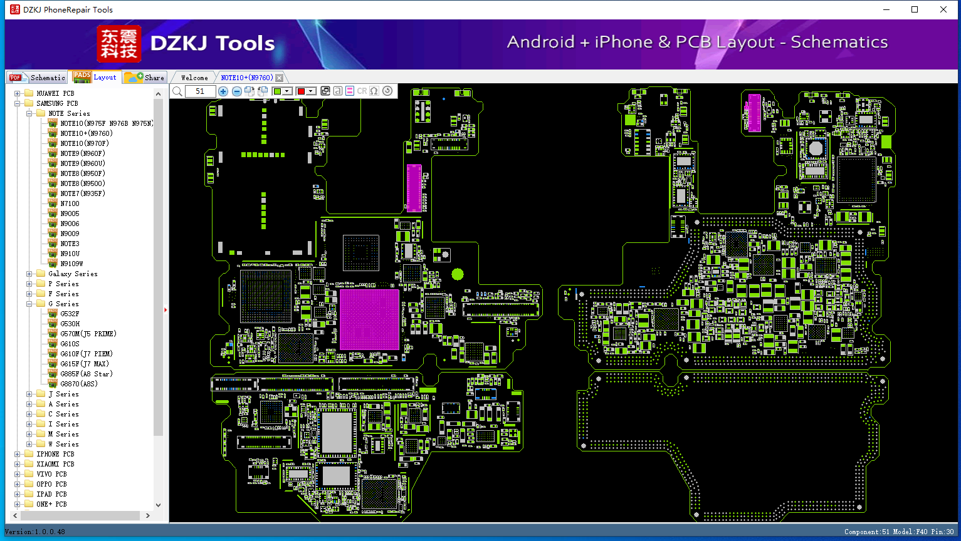Click the 'Version:1.0.0.48' status bar text

(x=35, y=532)
